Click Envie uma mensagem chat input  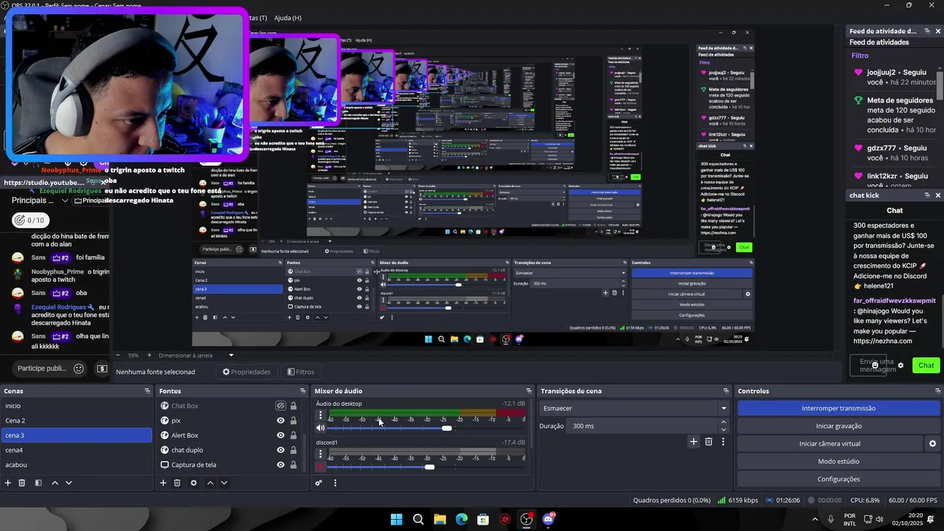point(868,365)
